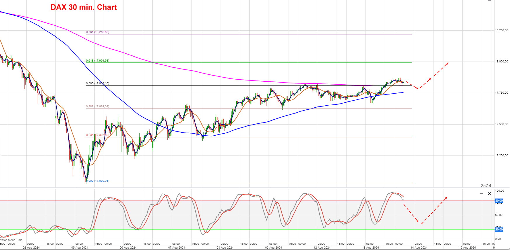Click the 06-Aug-2024 date label
This screenshot has width=510, height=250.
click(128, 248)
